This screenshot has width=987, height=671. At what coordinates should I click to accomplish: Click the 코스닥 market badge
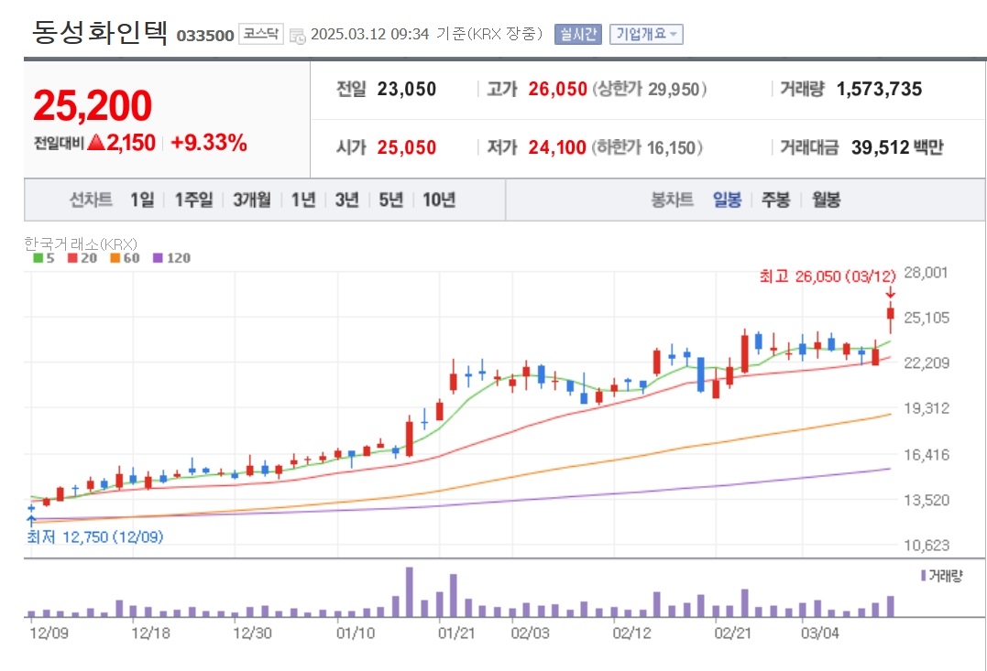(x=261, y=35)
